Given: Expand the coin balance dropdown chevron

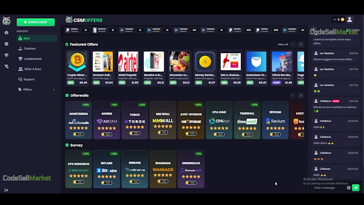Looking at the screenshot, I should click(335, 20).
